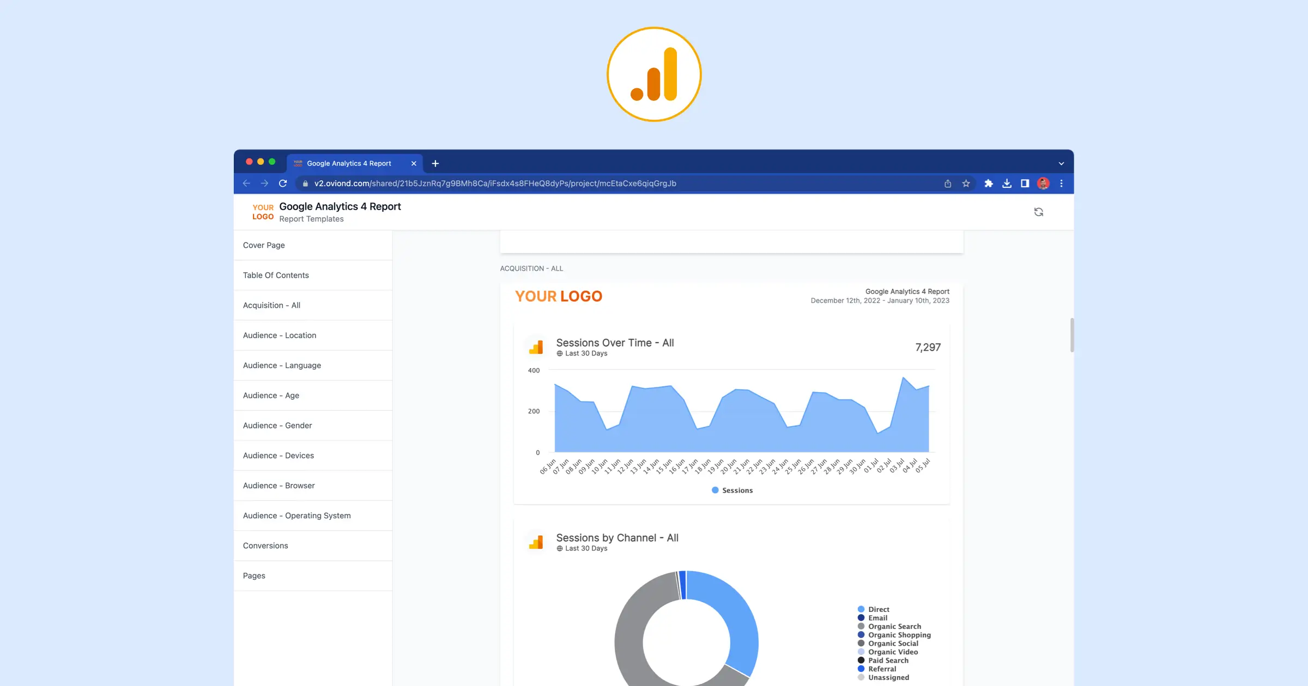Toggle Organic Social in the channel legend

(x=888, y=644)
